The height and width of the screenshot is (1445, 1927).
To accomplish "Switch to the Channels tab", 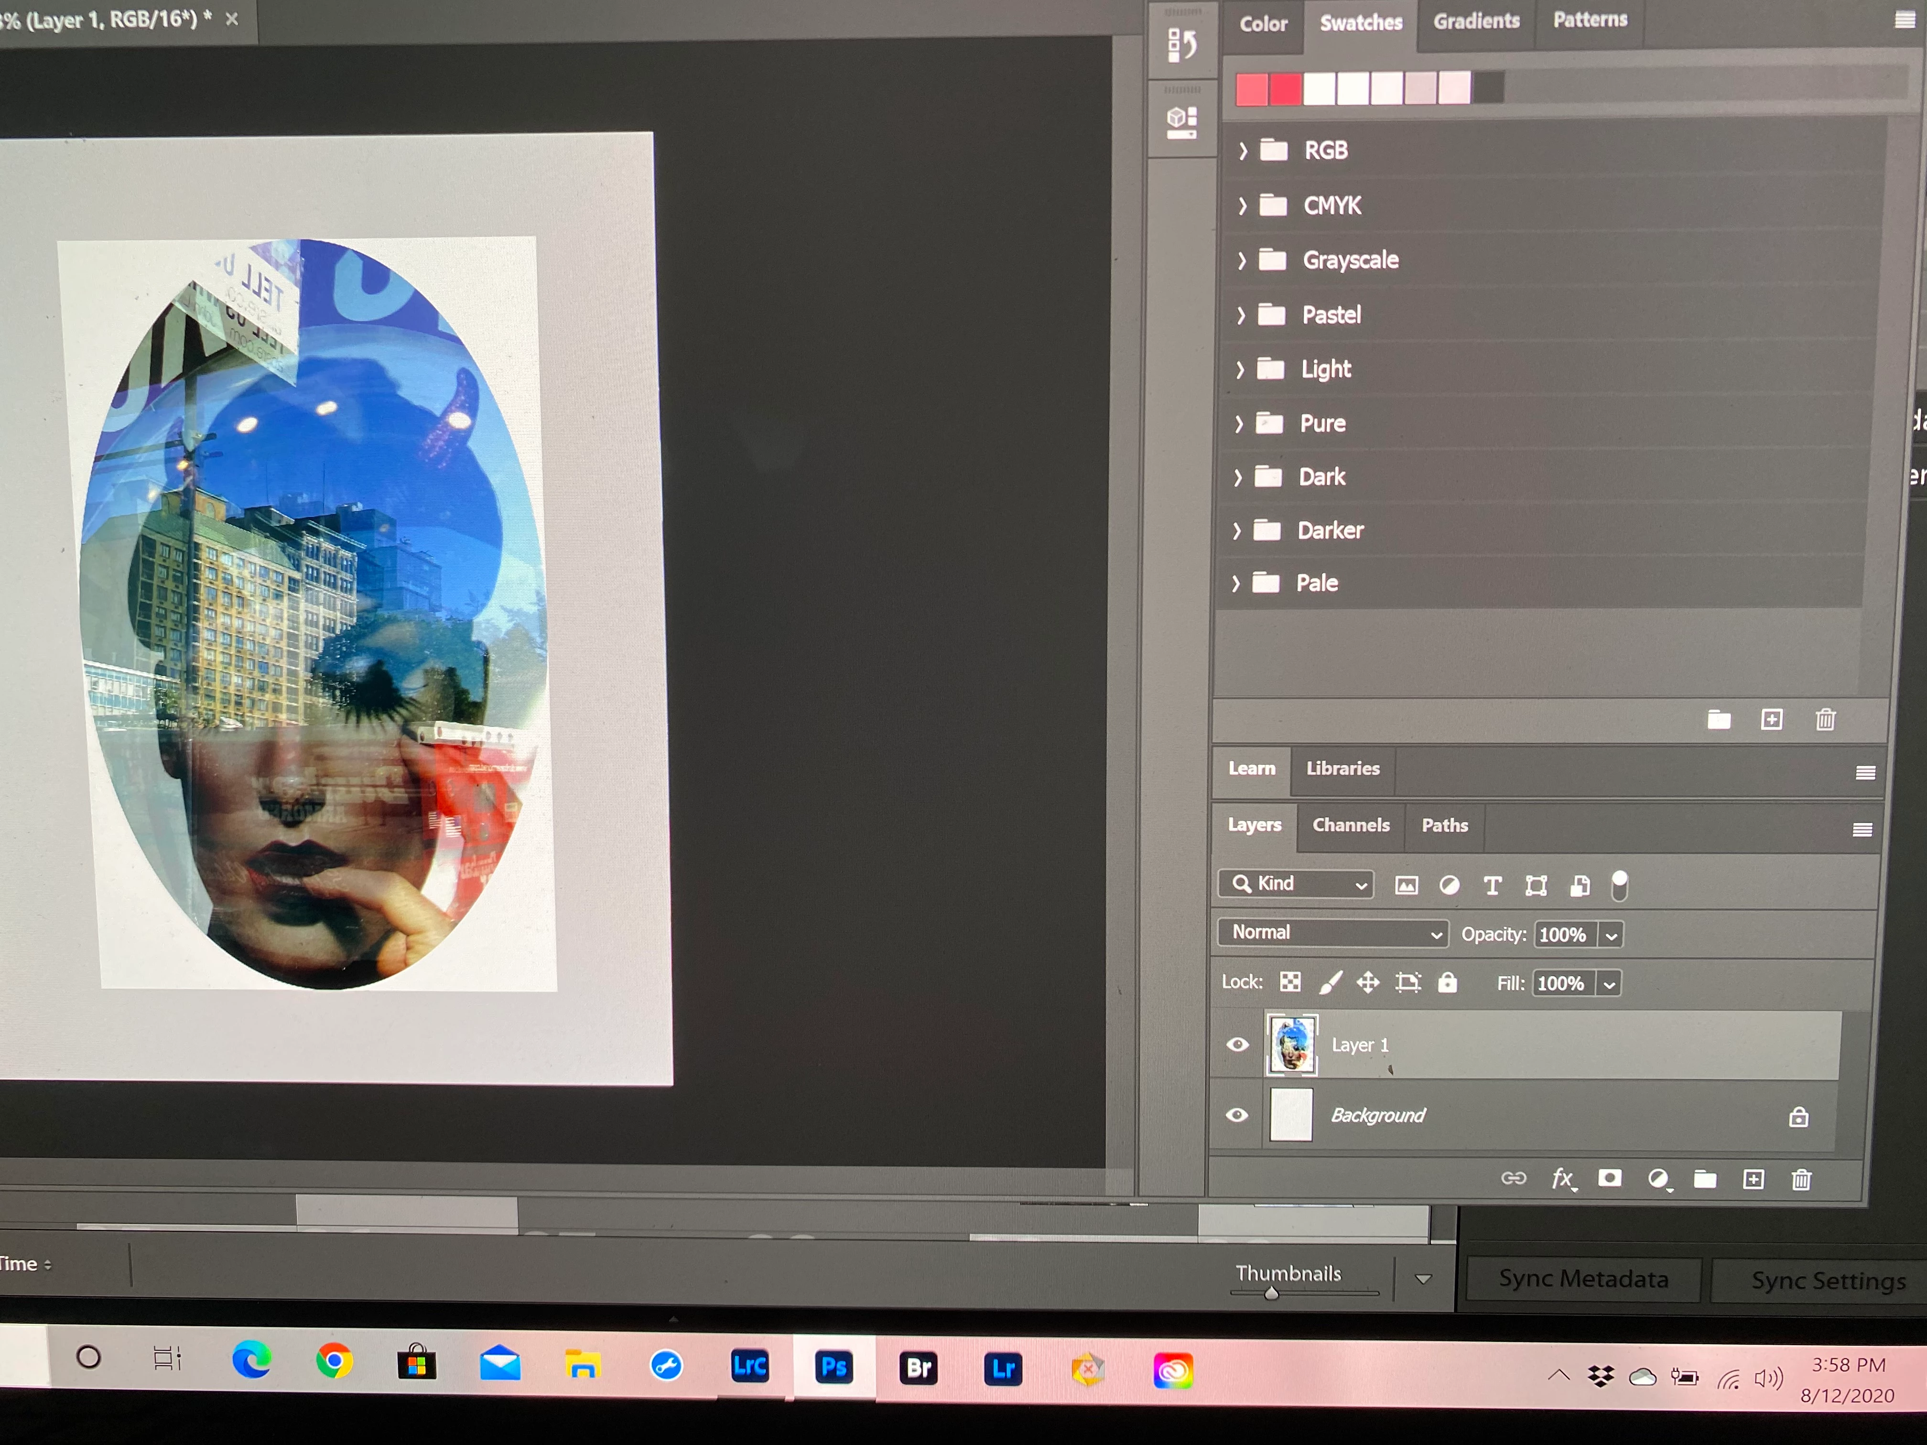I will (x=1350, y=825).
